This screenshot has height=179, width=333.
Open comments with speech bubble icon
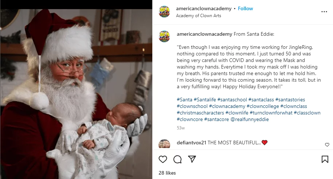(x=177, y=159)
